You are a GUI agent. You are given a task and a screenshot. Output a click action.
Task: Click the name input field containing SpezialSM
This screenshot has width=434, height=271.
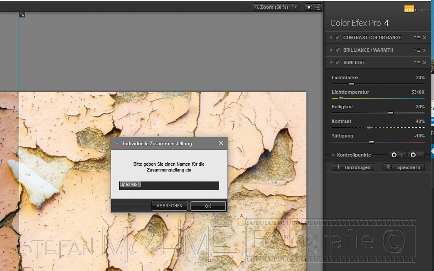(169, 186)
